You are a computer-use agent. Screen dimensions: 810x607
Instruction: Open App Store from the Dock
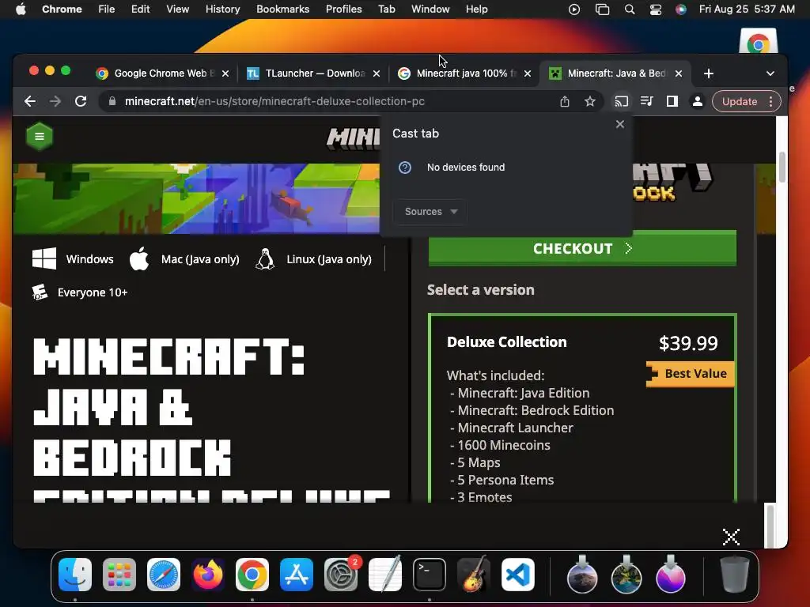pos(297,575)
